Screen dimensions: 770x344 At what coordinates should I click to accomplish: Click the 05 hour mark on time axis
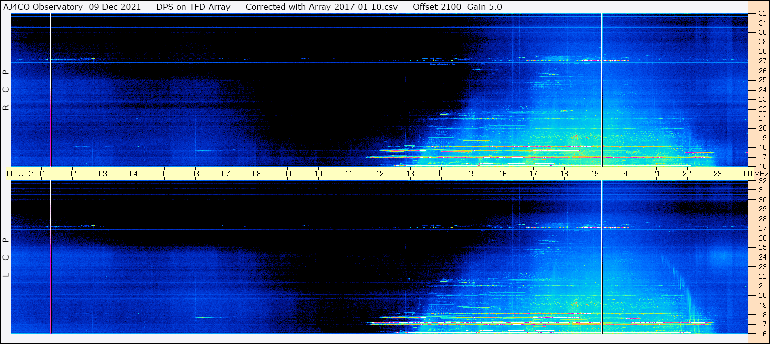[x=164, y=174]
